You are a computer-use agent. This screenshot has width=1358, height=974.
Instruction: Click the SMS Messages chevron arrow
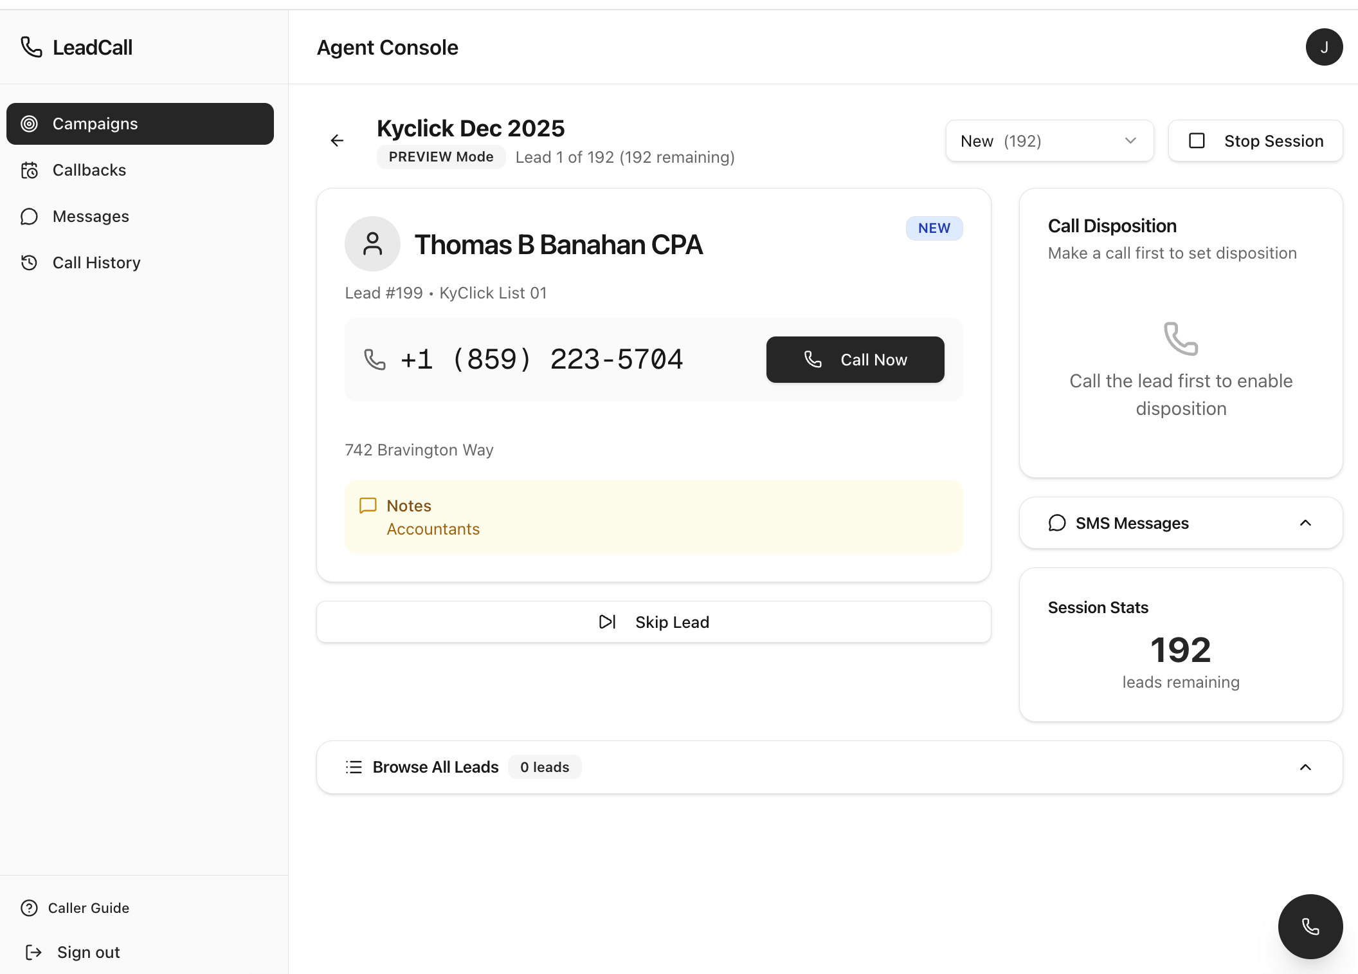1305,523
